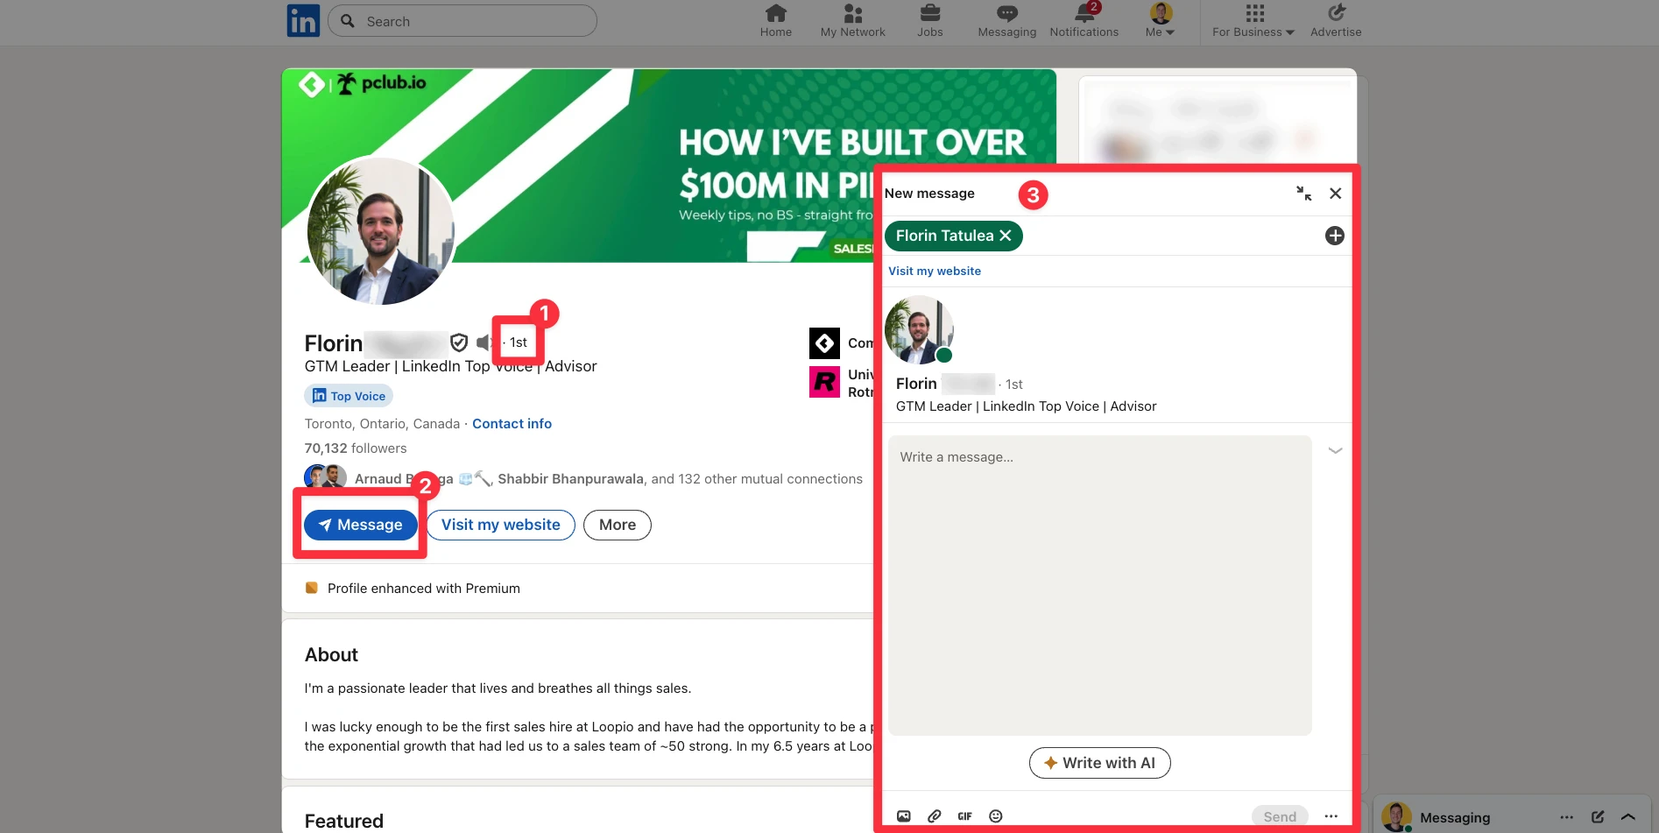
Task: Open the Home tab
Action: [x=775, y=21]
